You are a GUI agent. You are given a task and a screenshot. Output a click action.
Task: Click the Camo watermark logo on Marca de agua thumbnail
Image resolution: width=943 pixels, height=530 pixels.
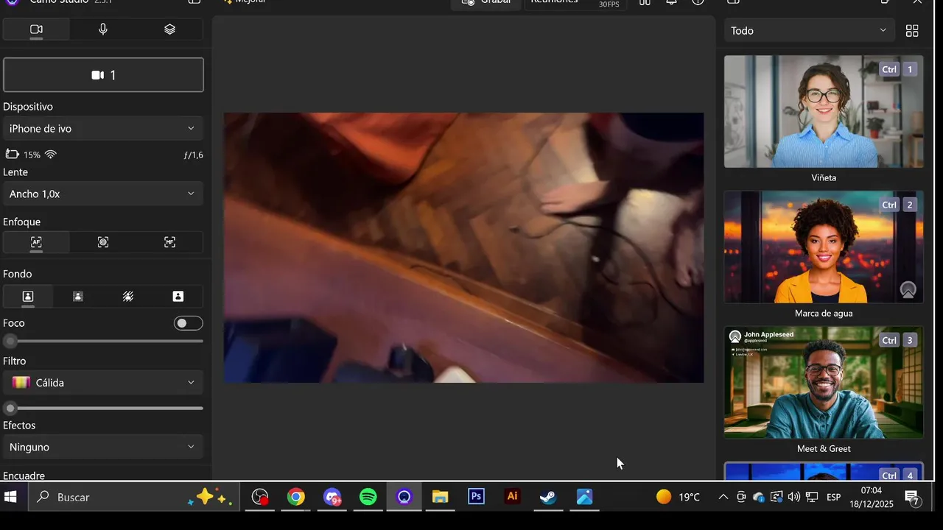[x=908, y=290]
